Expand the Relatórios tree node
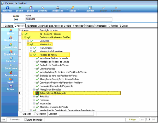 [x=34, y=97]
